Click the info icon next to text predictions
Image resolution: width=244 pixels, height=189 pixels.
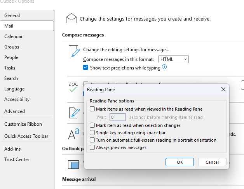point(164,67)
